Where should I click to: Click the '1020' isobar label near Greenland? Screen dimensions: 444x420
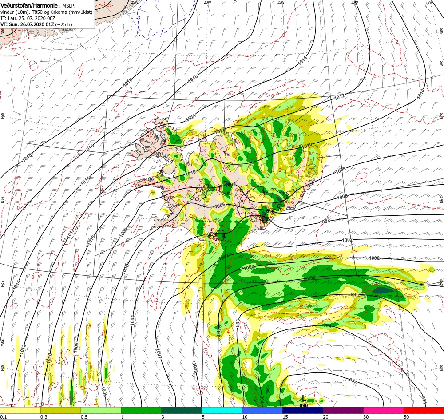pos(66,29)
